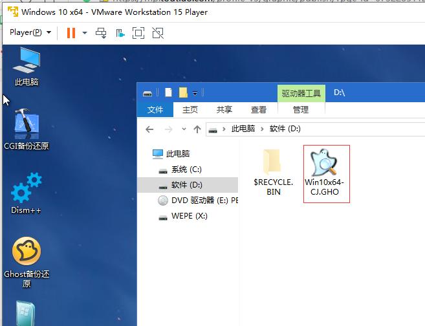This screenshot has height=326, width=425.
Task: Open the 文件 ribbon tab
Action: tap(155, 109)
